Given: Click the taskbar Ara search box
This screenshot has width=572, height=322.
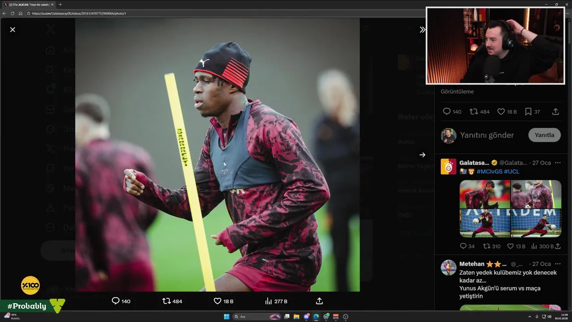Looking at the screenshot, I should tap(257, 317).
